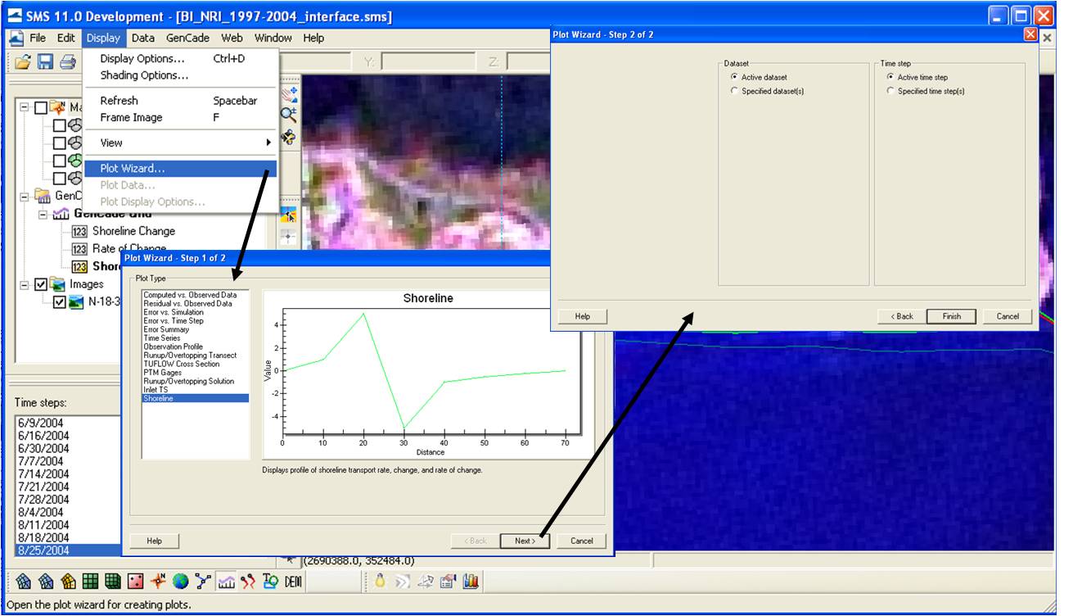Select the Active time step radio button
Screen dimensions: 1073x616
click(x=890, y=77)
